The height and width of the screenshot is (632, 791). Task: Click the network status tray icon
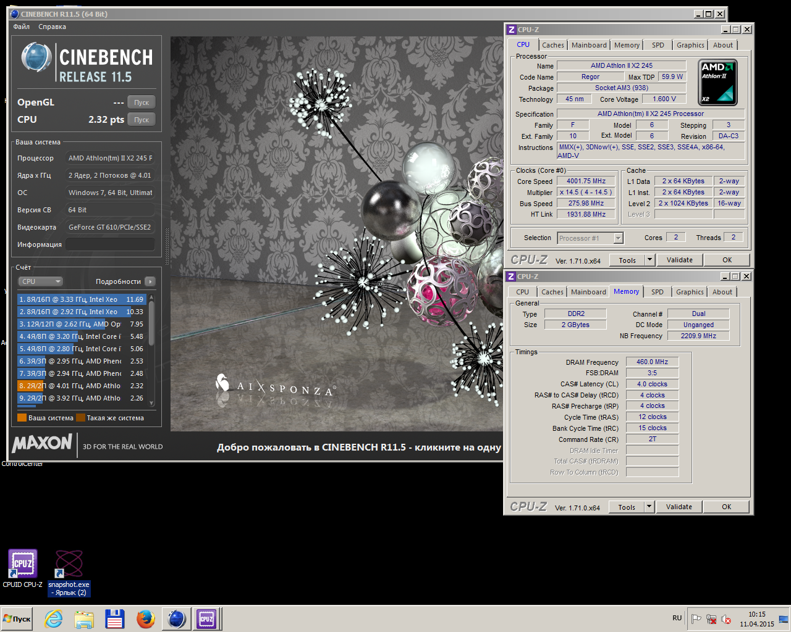pyautogui.click(x=711, y=618)
